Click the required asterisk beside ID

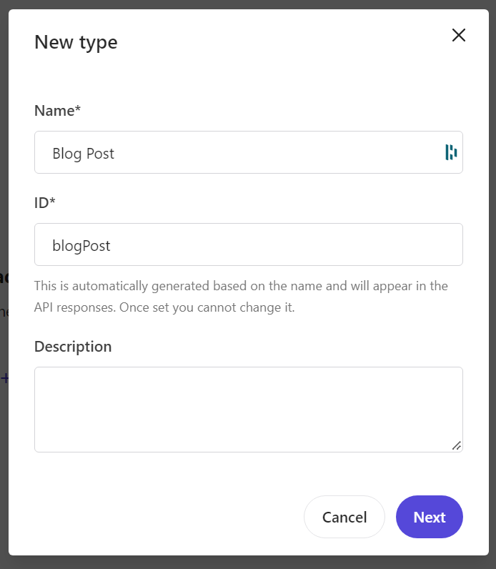52,203
